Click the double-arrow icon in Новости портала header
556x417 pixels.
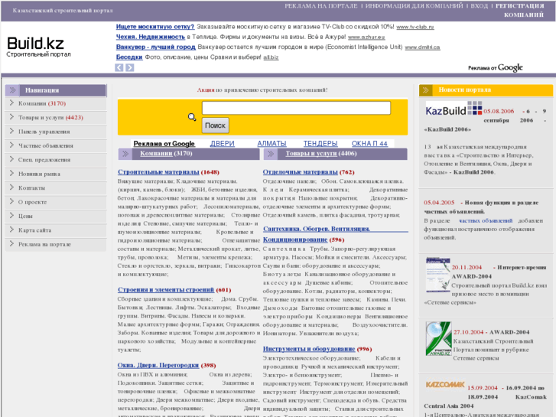click(426, 90)
